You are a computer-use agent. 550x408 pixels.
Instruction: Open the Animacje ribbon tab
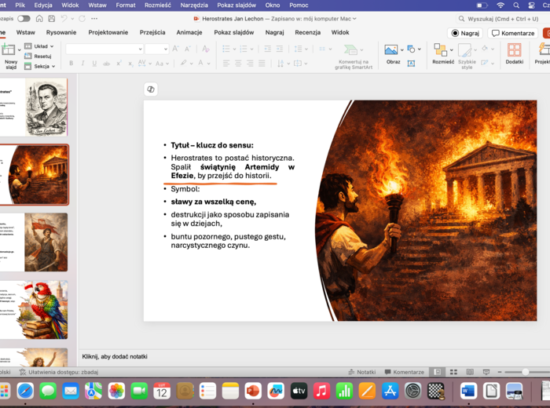click(189, 33)
